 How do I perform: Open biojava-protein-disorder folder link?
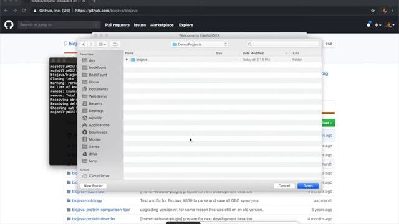coord(94,219)
